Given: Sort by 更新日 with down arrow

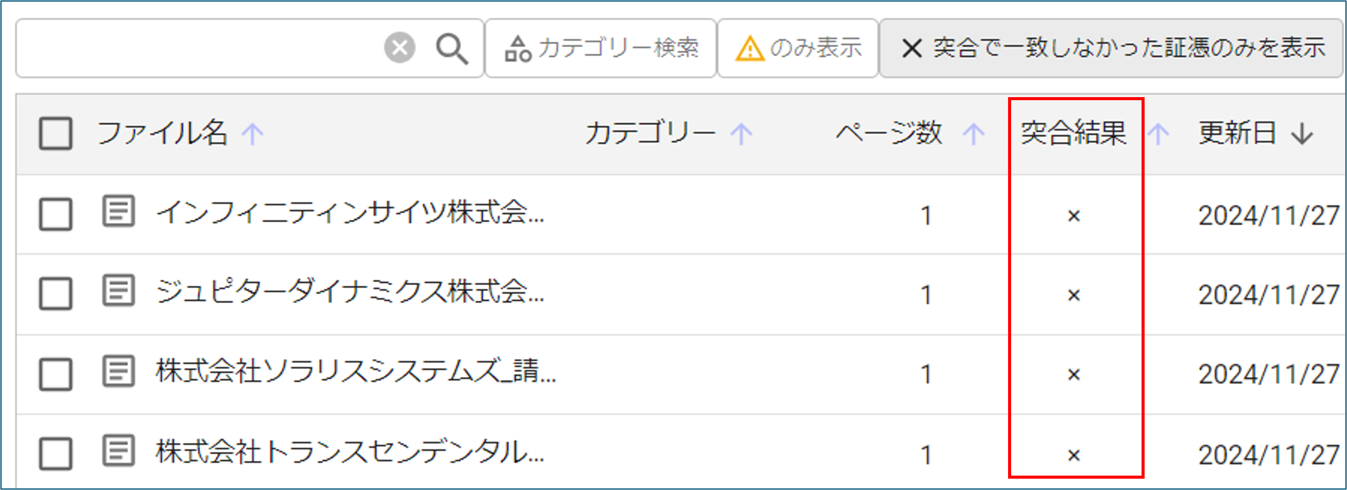Looking at the screenshot, I should (1302, 134).
